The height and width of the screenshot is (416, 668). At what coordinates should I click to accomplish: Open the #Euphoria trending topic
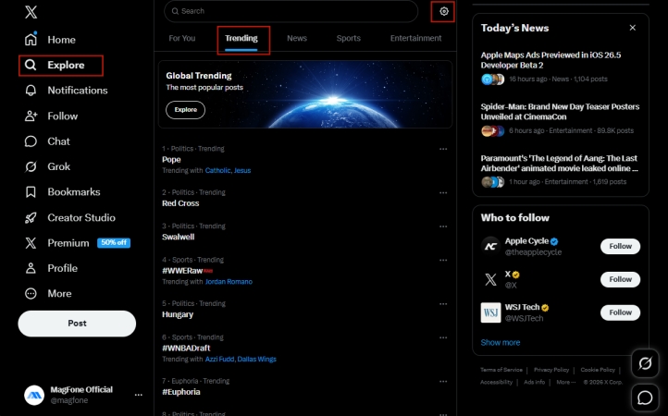point(181,392)
